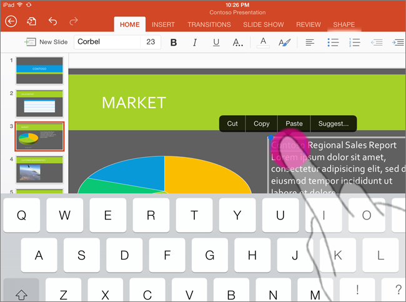
Task: Click the redo arrow icon
Action: (74, 21)
